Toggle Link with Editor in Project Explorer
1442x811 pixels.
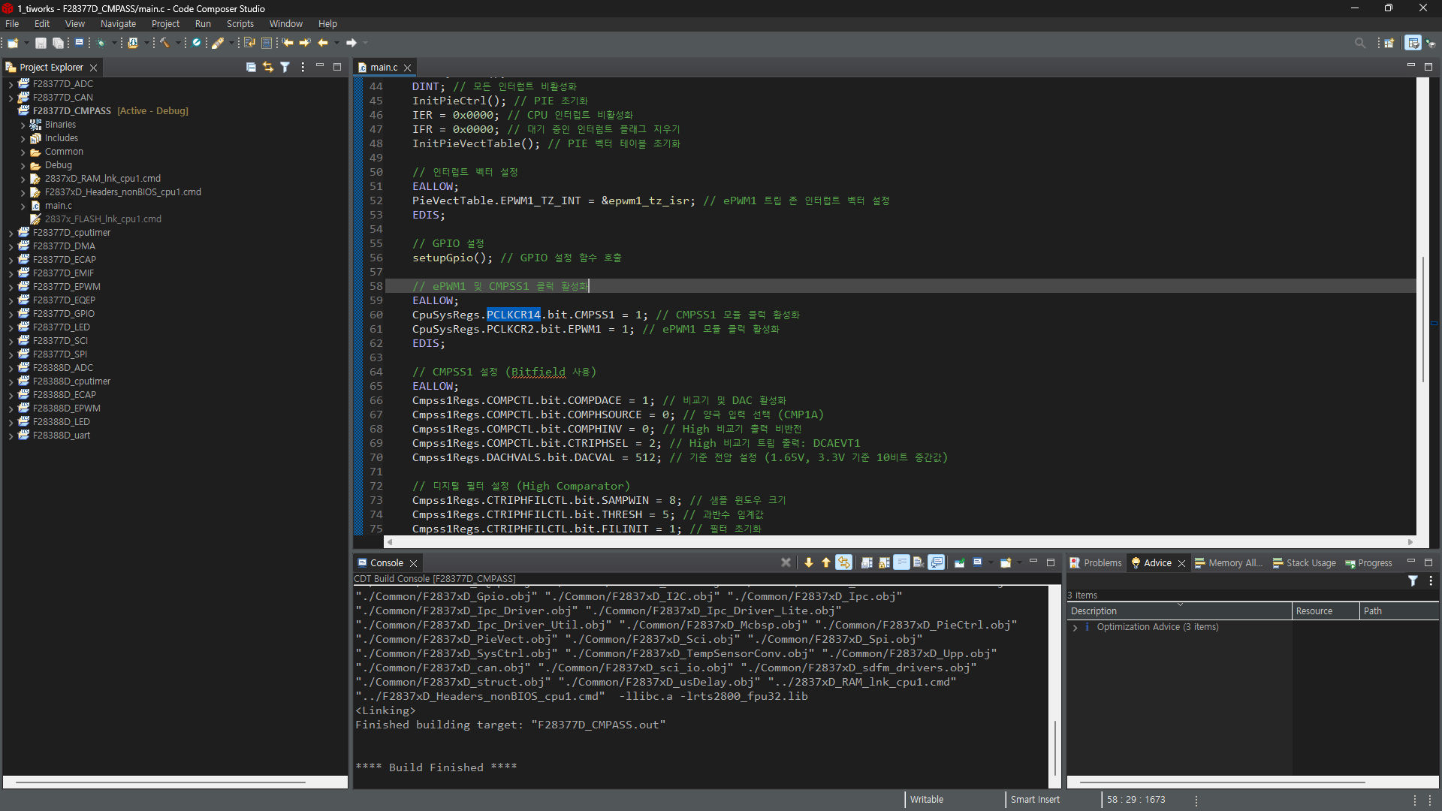268,68
